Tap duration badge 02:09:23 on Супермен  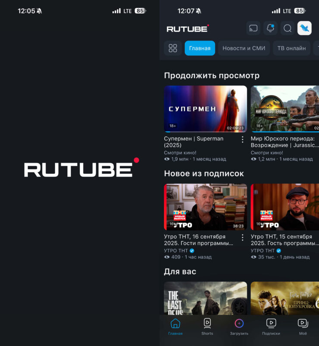click(x=235, y=128)
